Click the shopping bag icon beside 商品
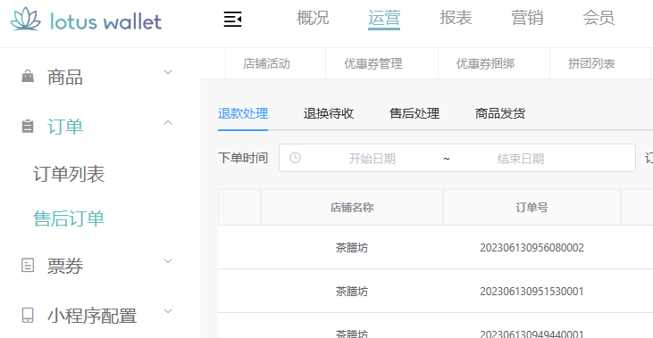653x338 pixels. tap(28, 76)
